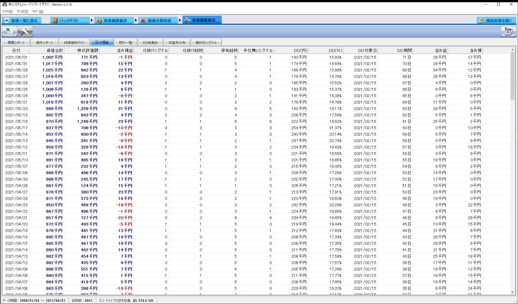Screen dimensions: 518x304
Task: Open the ツール(T) menu
Action: (22, 11)
